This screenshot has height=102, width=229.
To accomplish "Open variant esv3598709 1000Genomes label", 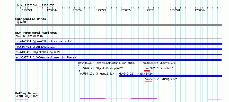I will pos(46,57).
